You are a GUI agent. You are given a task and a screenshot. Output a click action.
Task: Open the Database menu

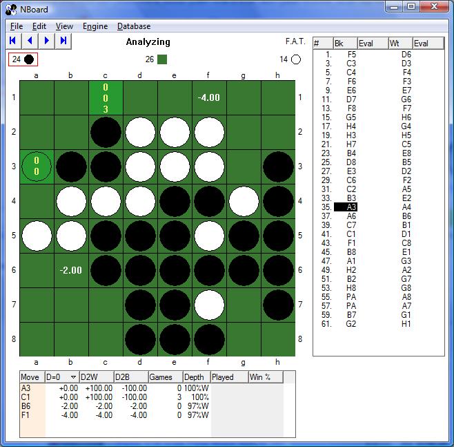134,26
